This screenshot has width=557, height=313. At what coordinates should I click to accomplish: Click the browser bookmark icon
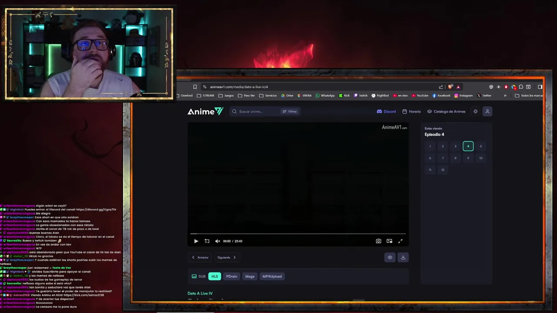(x=195, y=87)
